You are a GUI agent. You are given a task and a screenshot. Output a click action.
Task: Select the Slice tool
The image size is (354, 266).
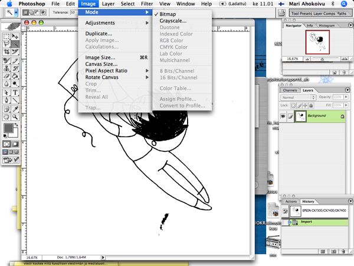pyautogui.click(x=15, y=51)
